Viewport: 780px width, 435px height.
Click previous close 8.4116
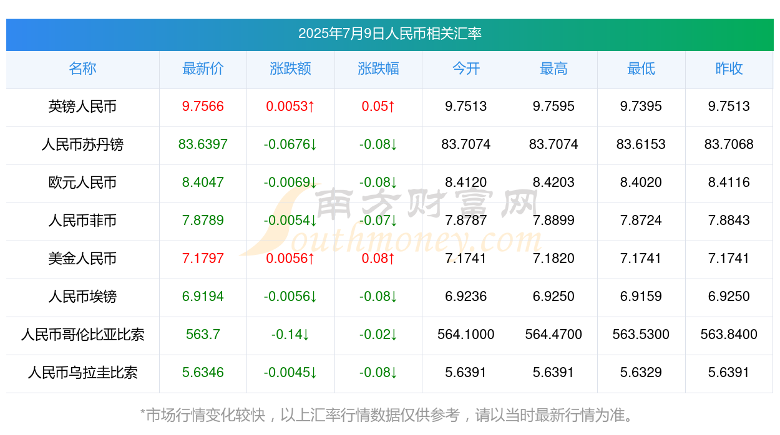coord(729,183)
